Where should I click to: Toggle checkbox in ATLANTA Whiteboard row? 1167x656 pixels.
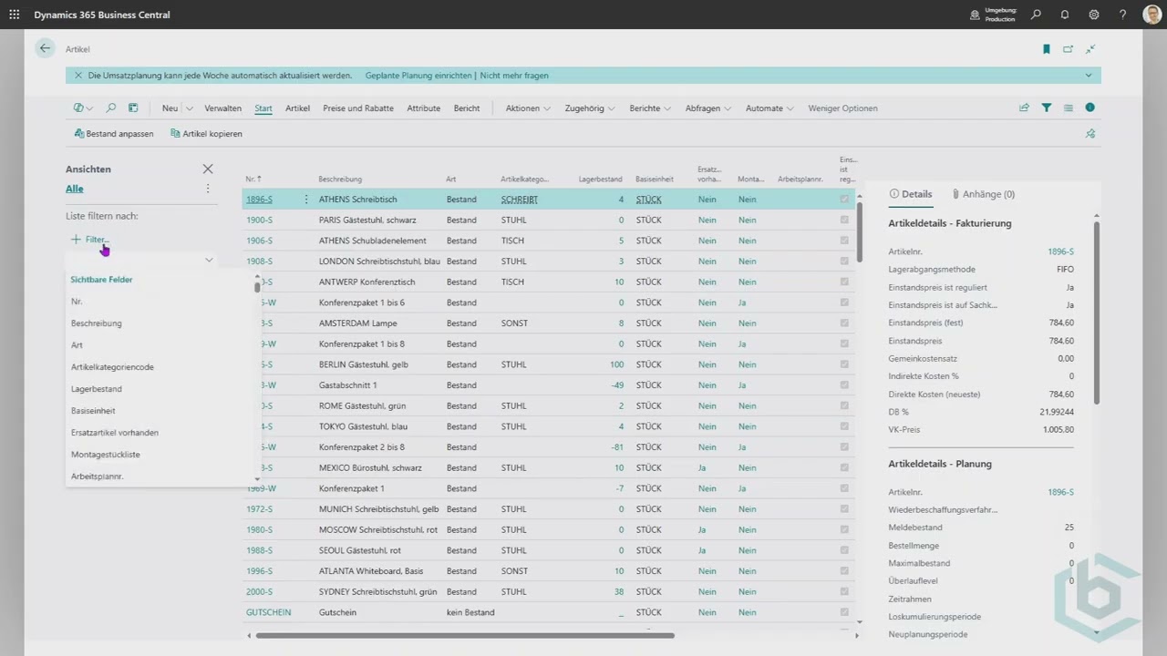[x=844, y=571]
